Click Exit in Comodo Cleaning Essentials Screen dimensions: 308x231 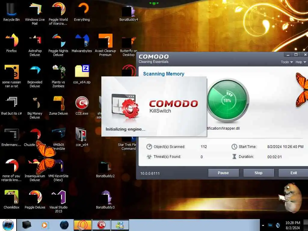click(x=294, y=173)
